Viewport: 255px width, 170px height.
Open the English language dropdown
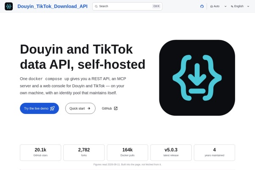(x=240, y=6)
